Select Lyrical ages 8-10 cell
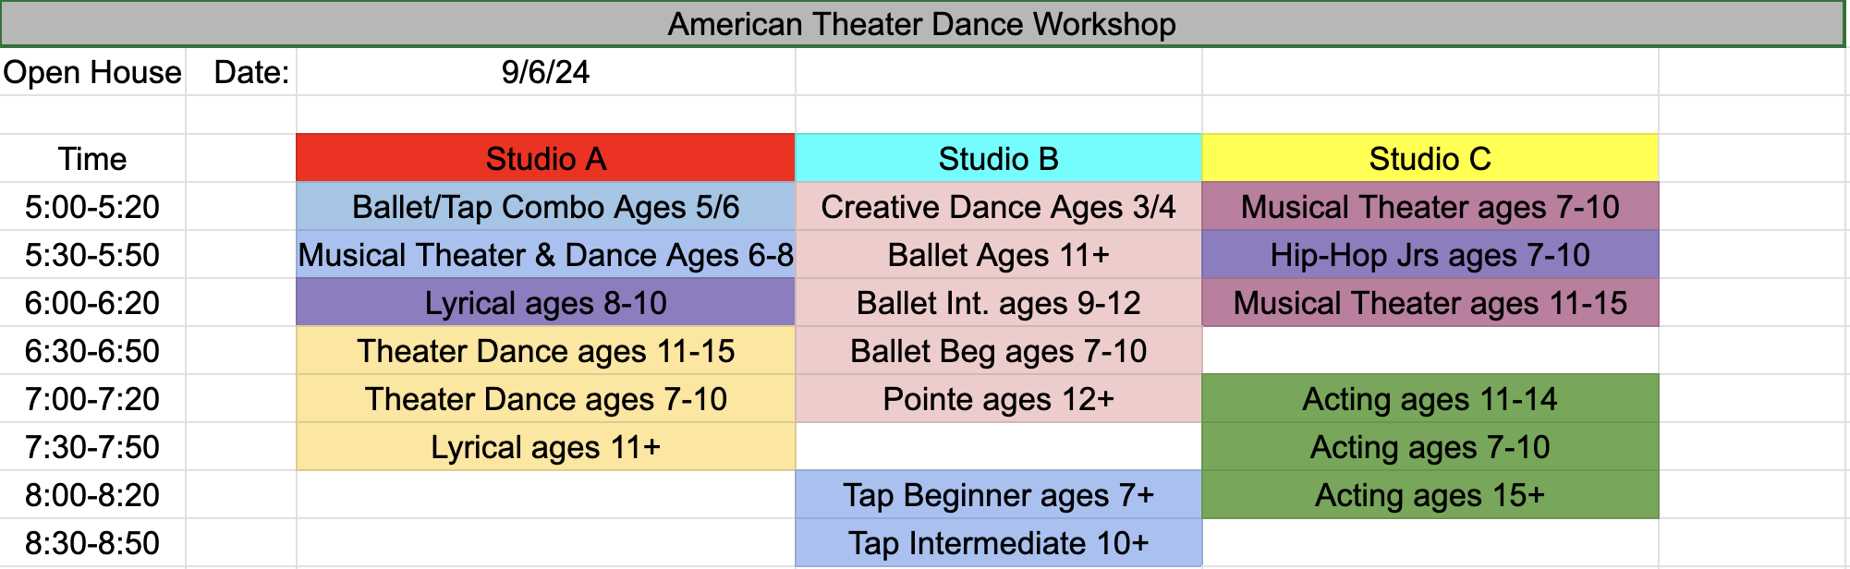Image resolution: width=1850 pixels, height=569 pixels. [x=545, y=302]
